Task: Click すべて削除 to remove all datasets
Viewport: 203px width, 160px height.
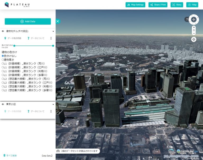Action: [x=10, y=156]
